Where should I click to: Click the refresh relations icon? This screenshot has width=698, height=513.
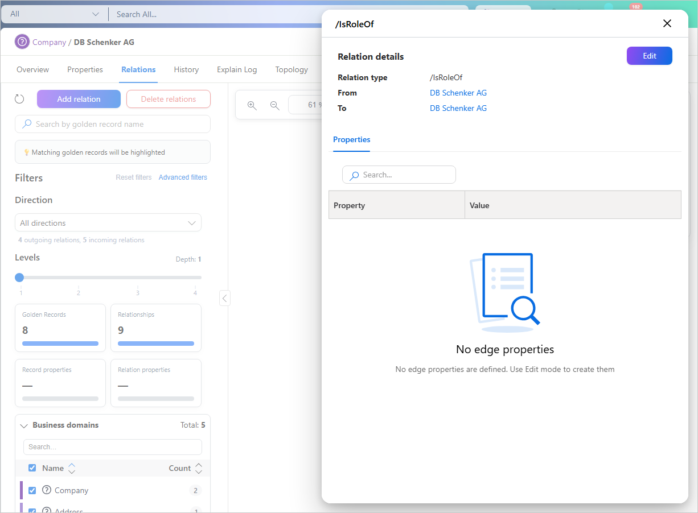(19, 99)
